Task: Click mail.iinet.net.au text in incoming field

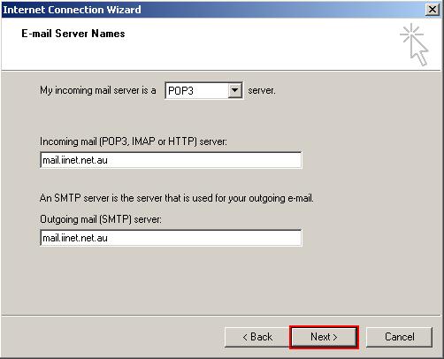Action: coord(75,160)
